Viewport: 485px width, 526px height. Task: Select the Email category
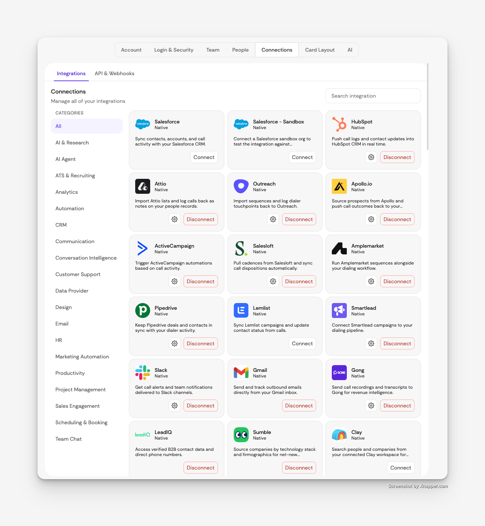(87, 324)
